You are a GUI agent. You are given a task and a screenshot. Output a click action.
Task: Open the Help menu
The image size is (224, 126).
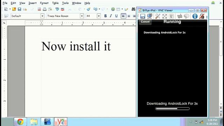87,3
